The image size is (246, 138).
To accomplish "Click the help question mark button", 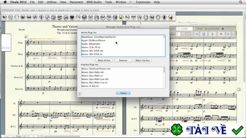I will pyautogui.click(x=80, y=94).
